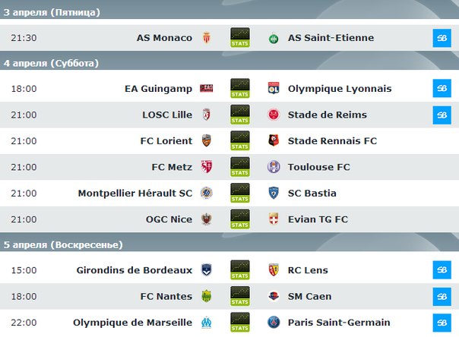
Task: Open SB icon for Marseille vs PSG
Action: [442, 323]
